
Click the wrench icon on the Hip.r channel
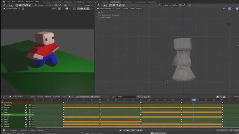point(26,110)
